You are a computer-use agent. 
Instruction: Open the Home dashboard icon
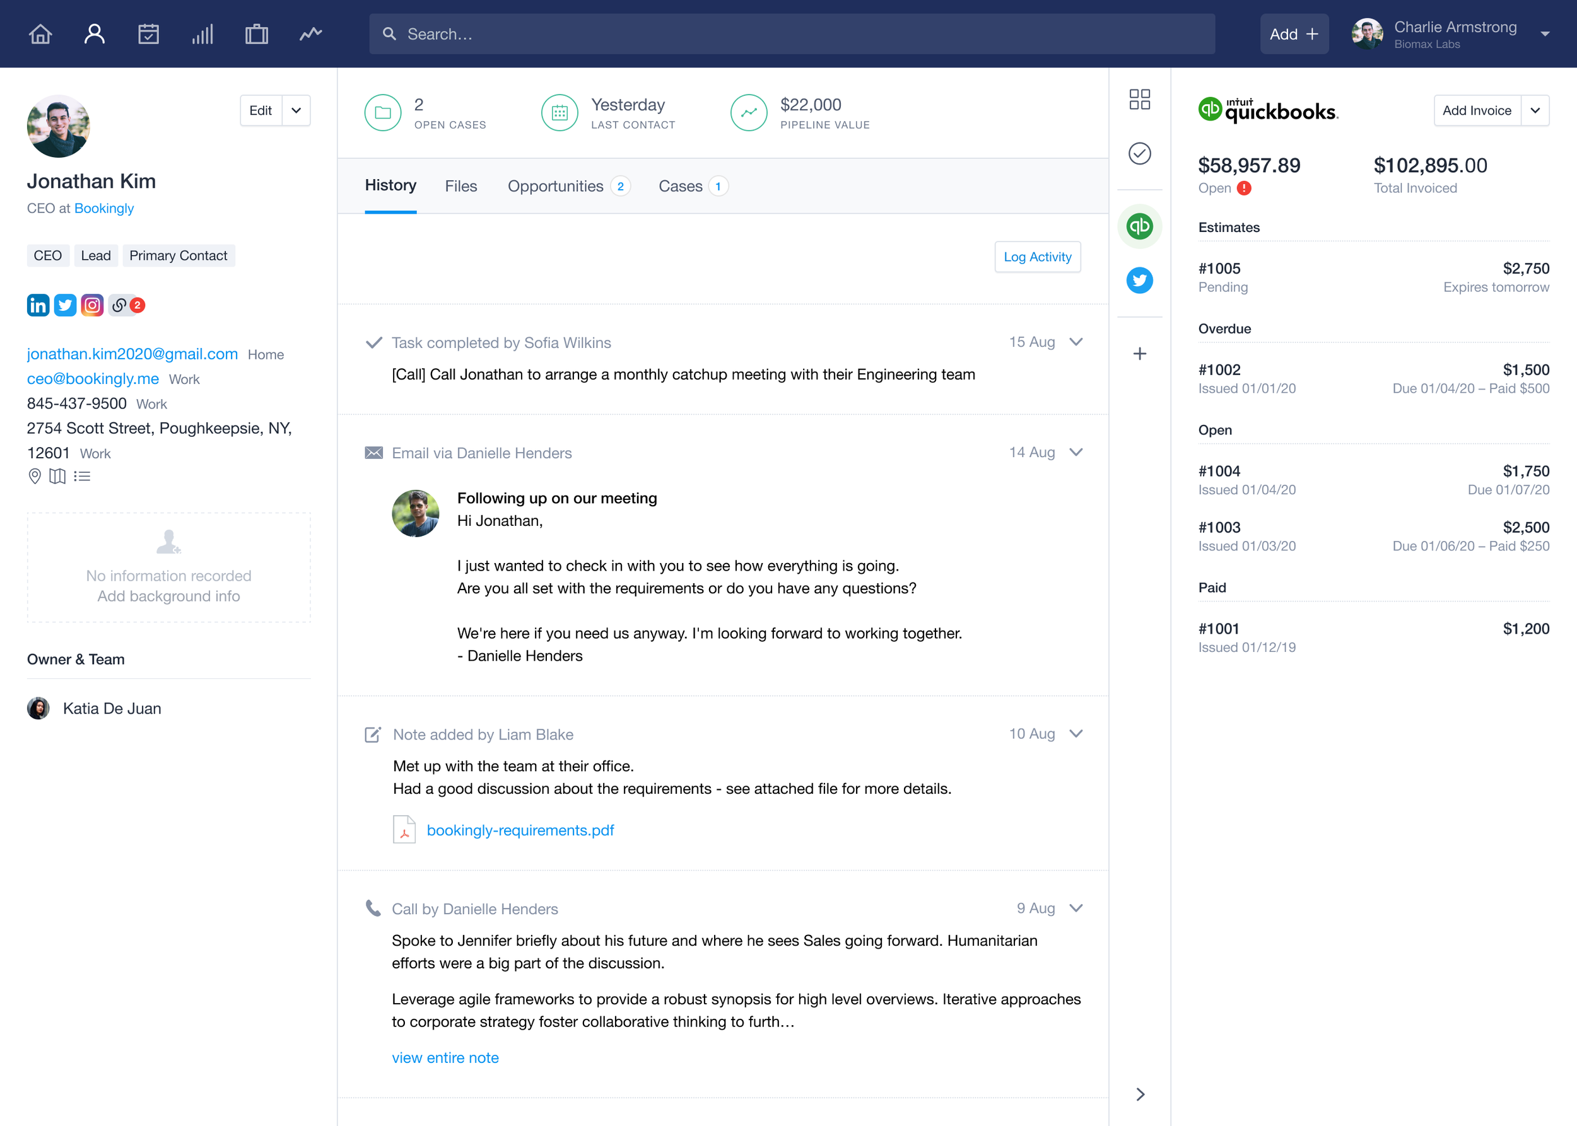pos(40,34)
